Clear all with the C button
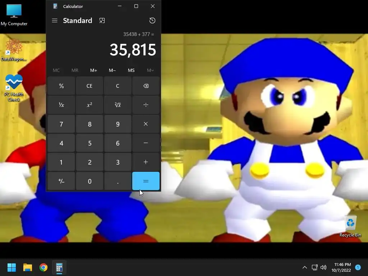The height and width of the screenshot is (276, 368). click(x=118, y=86)
